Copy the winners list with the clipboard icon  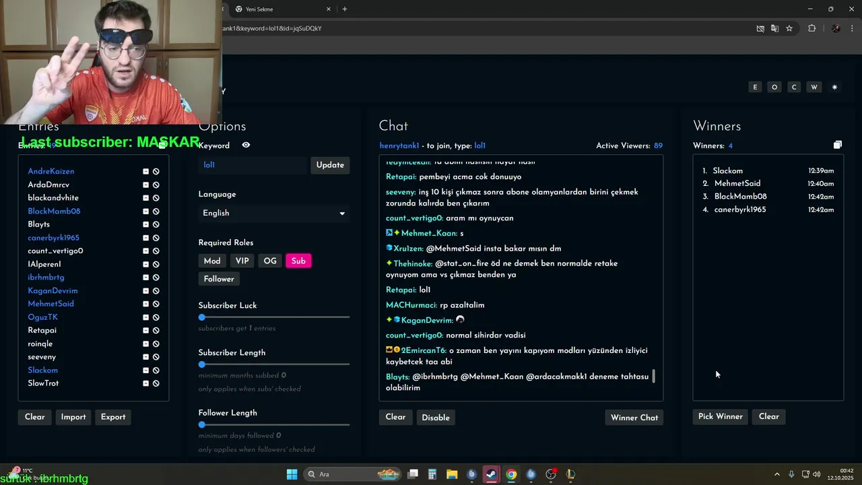837,145
